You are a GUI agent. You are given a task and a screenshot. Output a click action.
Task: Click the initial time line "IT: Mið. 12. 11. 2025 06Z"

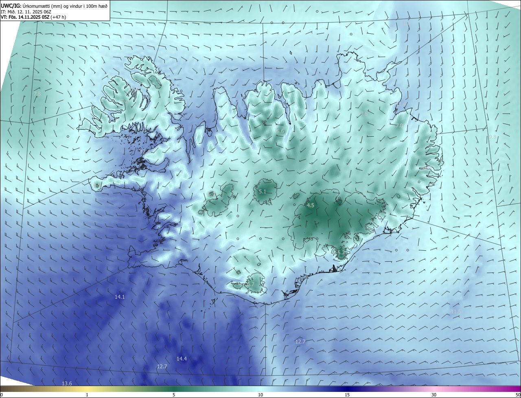click(x=26, y=12)
